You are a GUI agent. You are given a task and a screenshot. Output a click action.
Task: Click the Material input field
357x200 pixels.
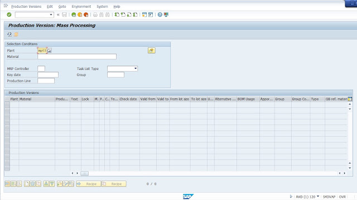pyautogui.click(x=77, y=57)
